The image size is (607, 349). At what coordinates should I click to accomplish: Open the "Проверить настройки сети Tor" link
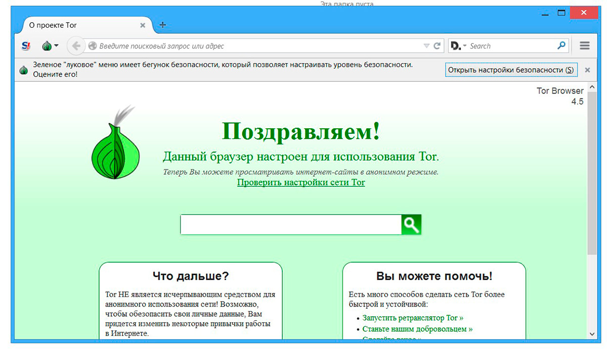click(300, 182)
